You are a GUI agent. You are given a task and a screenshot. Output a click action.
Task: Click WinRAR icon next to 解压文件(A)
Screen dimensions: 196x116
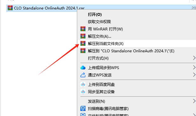click(83, 36)
